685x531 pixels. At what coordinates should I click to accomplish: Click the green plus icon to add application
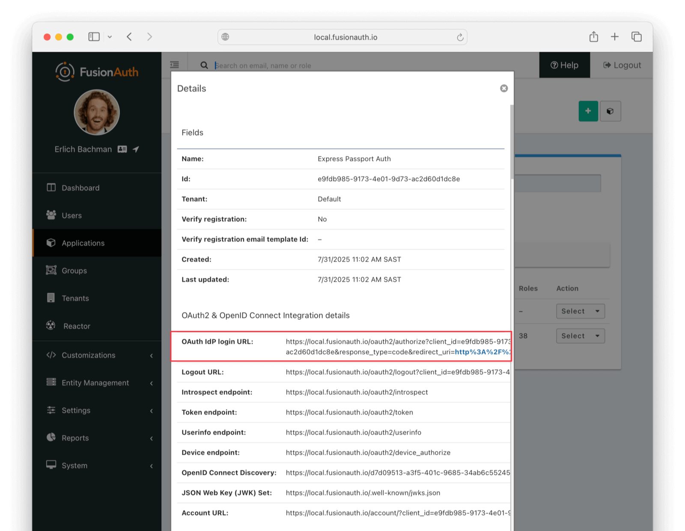click(588, 111)
